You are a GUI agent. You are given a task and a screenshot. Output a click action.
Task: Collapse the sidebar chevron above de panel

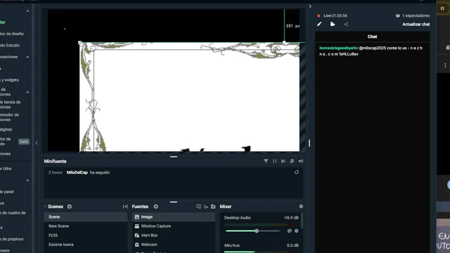[27, 180]
